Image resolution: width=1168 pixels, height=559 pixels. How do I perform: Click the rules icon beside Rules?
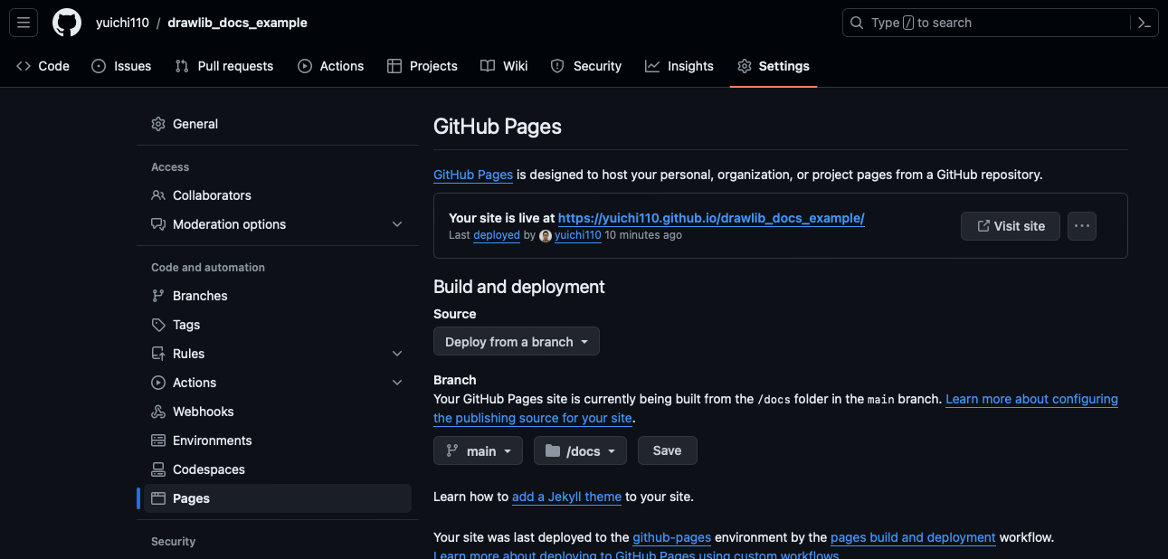point(158,354)
